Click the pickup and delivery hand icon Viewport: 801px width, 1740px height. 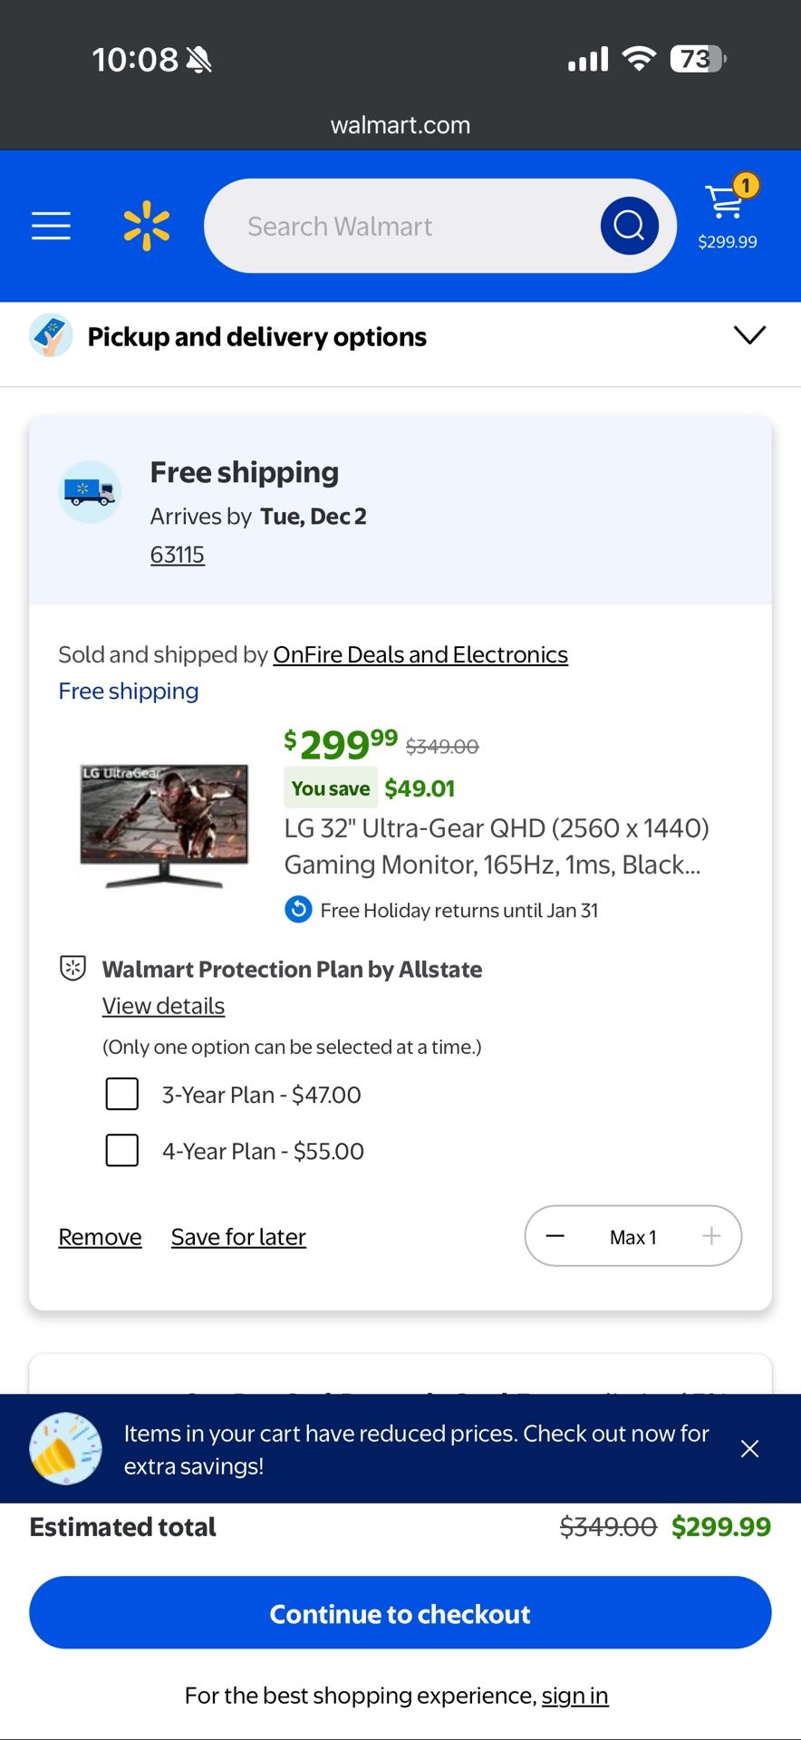(51, 334)
